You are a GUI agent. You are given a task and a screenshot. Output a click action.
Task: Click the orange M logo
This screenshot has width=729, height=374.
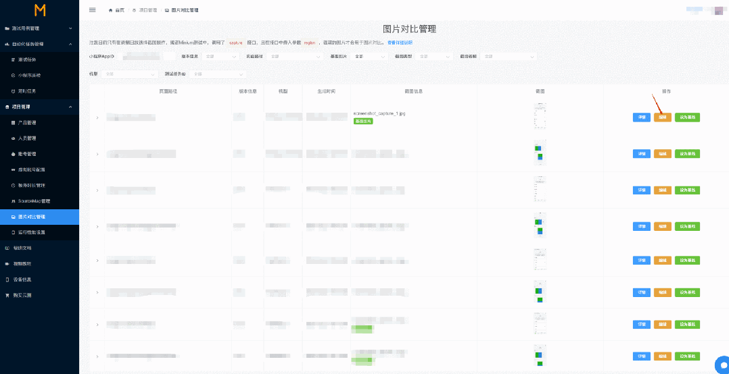coord(40,10)
